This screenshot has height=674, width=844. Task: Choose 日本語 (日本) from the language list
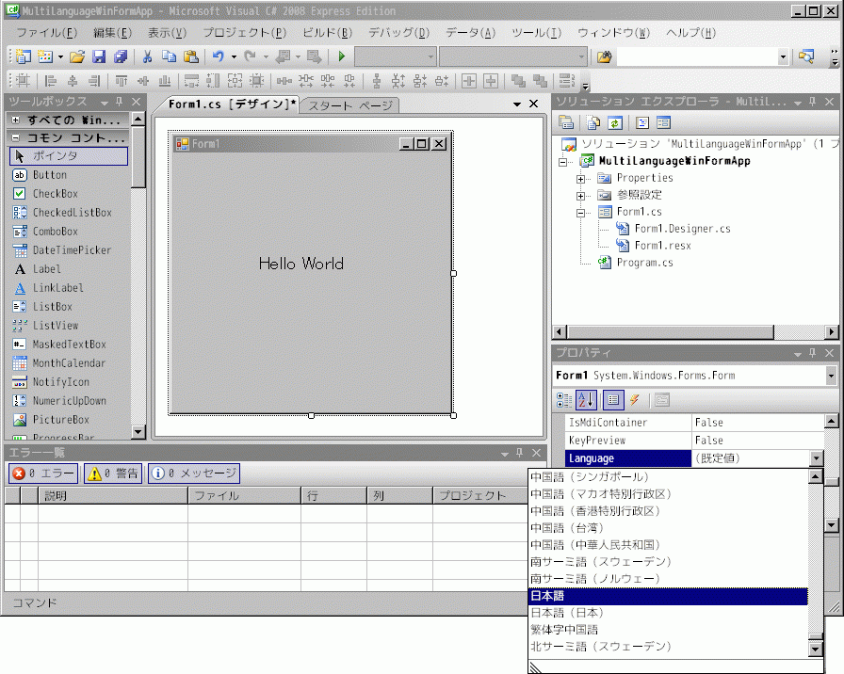click(668, 613)
